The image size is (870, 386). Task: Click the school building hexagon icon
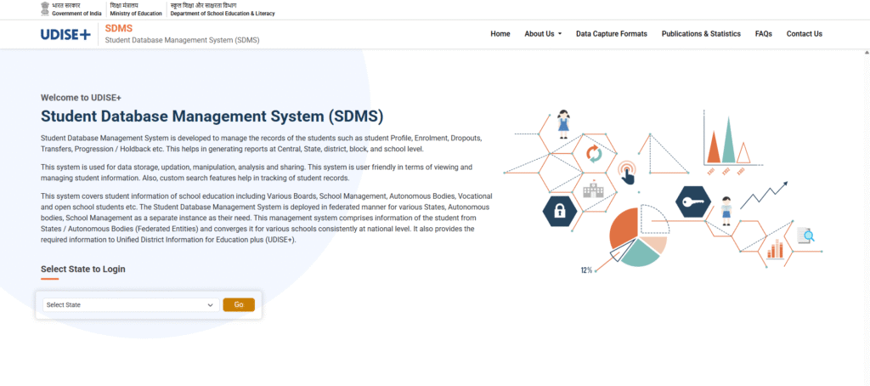[x=593, y=191]
